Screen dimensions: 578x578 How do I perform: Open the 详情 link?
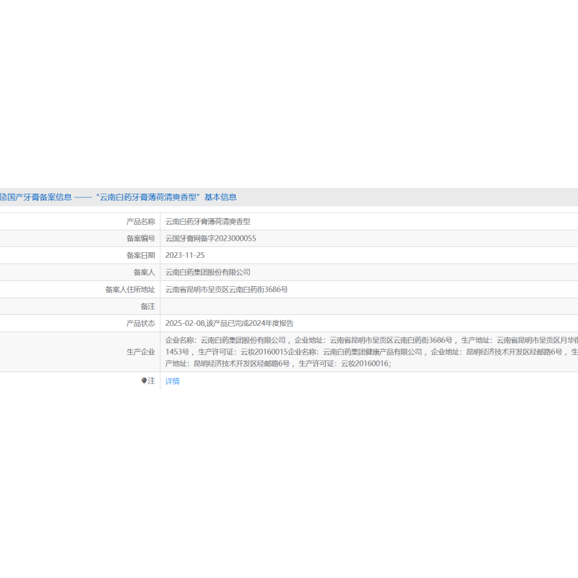(x=172, y=381)
